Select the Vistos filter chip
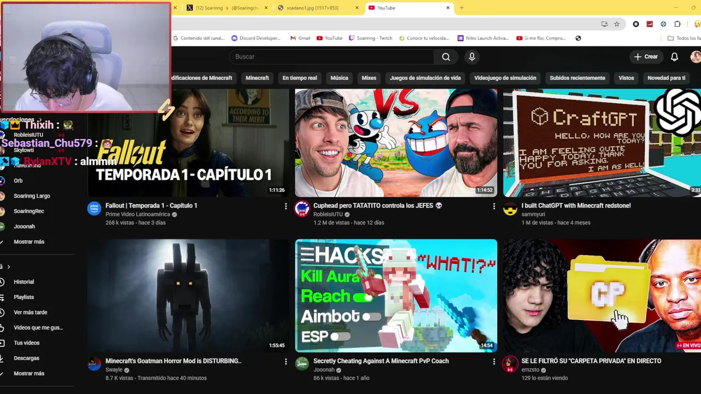Viewport: 701px width, 394px height. [x=626, y=78]
